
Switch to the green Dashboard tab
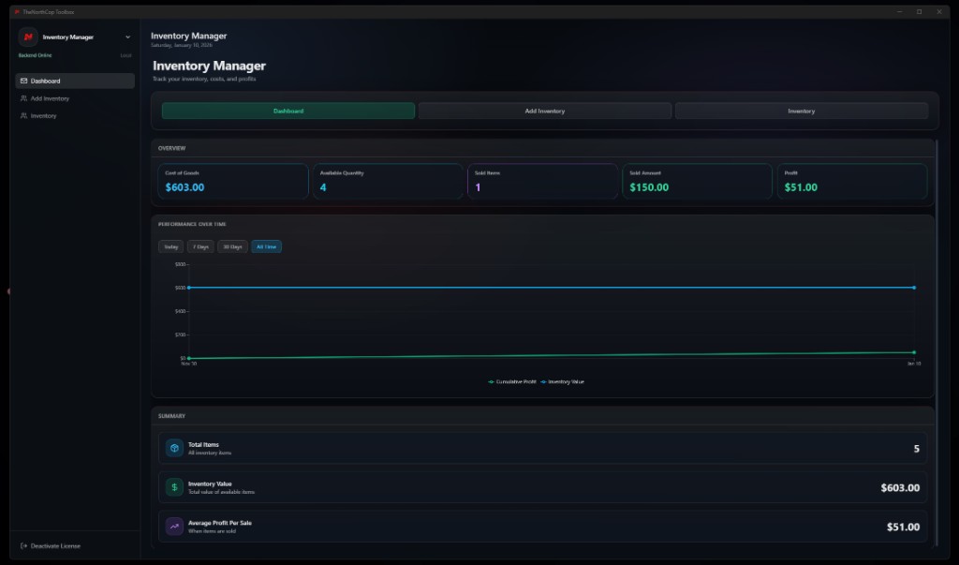[288, 111]
